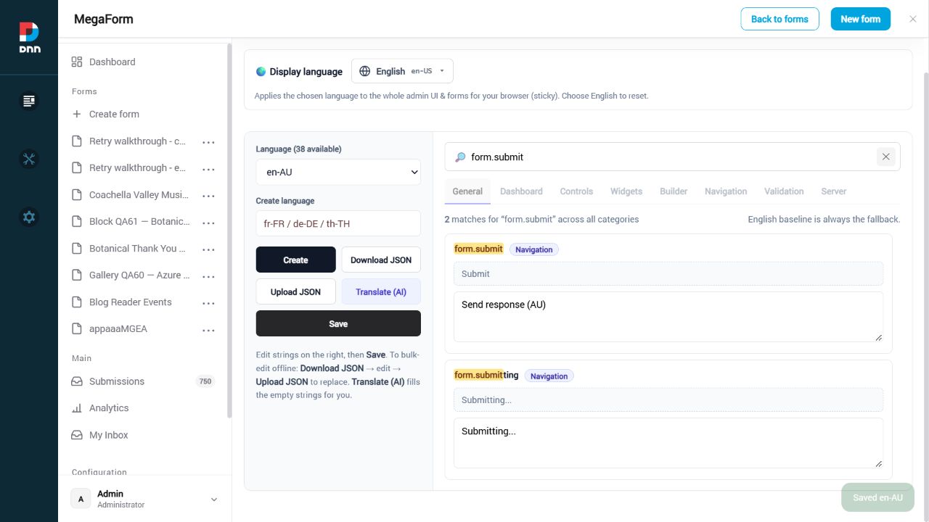Open the Builder tab
The width and height of the screenshot is (929, 522).
(674, 191)
